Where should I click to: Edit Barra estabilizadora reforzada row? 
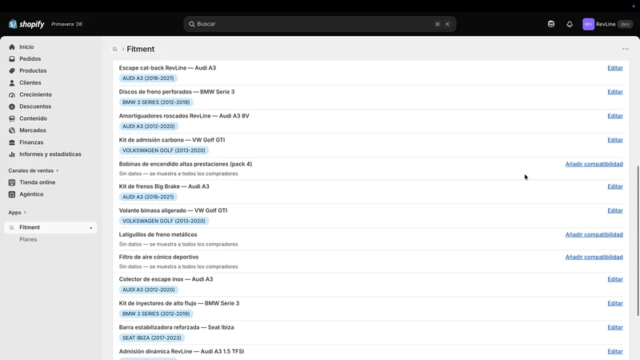615,327
